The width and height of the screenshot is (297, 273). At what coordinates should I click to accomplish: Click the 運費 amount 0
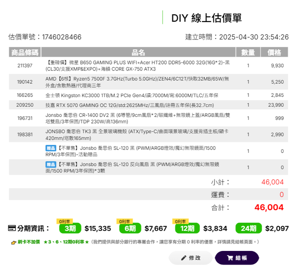pyautogui.click(x=282, y=195)
